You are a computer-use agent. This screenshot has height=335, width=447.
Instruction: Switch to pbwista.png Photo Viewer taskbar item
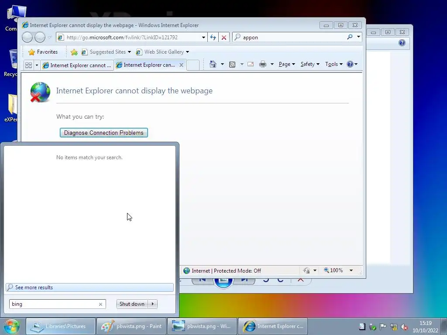pyautogui.click(x=202, y=326)
